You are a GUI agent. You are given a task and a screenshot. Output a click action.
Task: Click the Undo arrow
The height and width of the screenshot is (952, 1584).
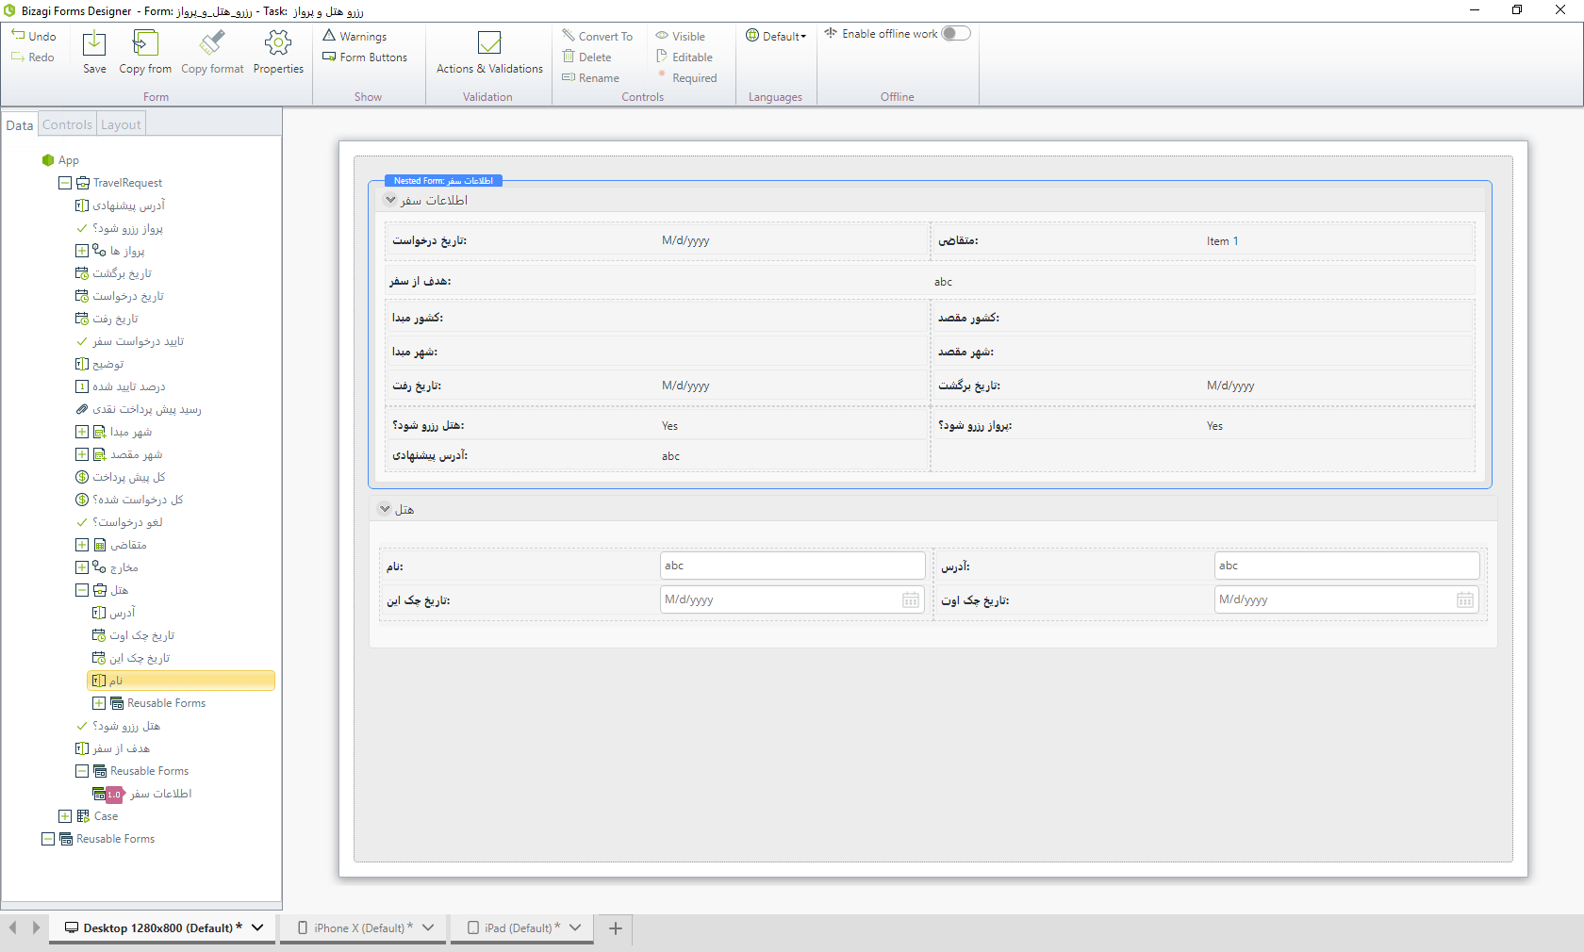click(18, 36)
